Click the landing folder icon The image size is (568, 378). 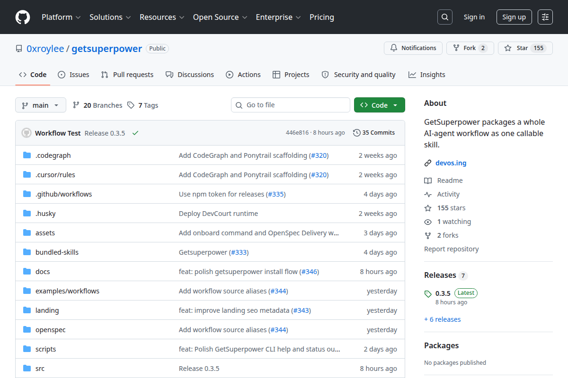click(27, 310)
